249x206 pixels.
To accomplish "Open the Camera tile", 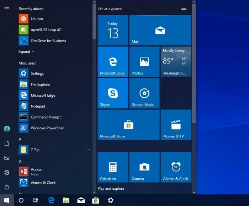I will click(144, 167).
